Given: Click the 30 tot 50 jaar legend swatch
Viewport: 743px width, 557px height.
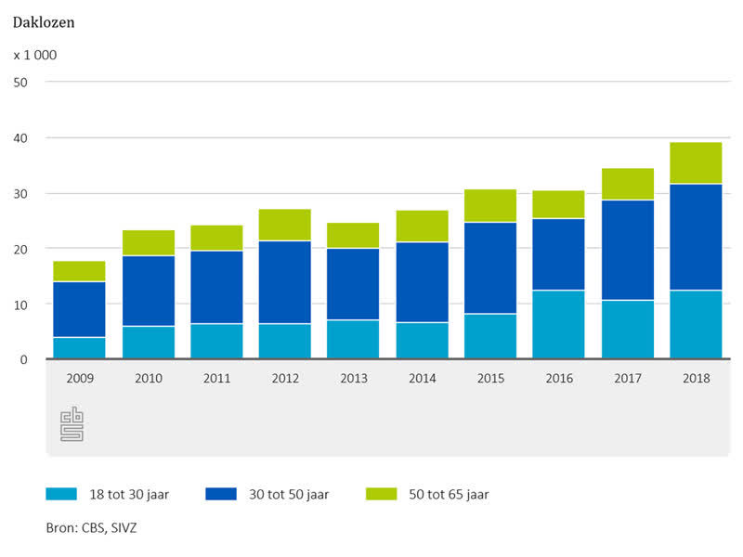Looking at the screenshot, I should coord(222,494).
